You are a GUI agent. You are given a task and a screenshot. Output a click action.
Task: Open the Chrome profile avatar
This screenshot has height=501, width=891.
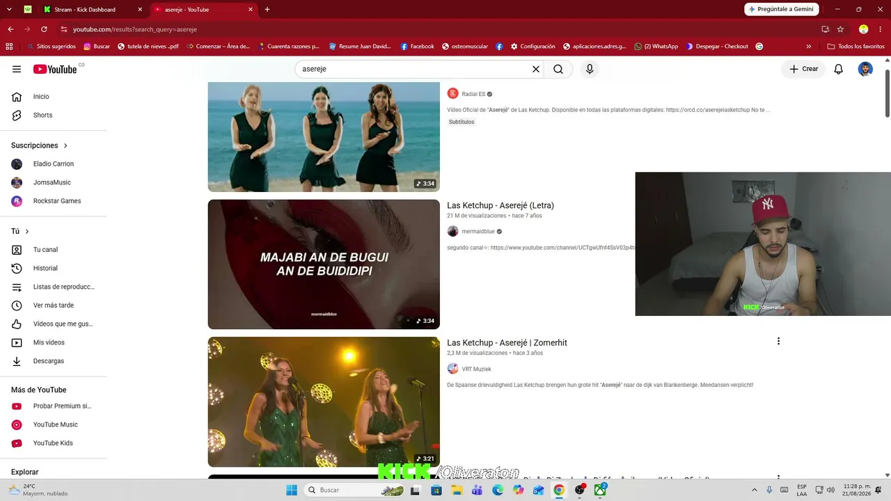click(863, 29)
